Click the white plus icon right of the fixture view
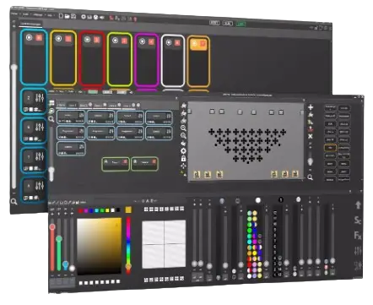This screenshot has height=305, width=373. tap(311, 107)
